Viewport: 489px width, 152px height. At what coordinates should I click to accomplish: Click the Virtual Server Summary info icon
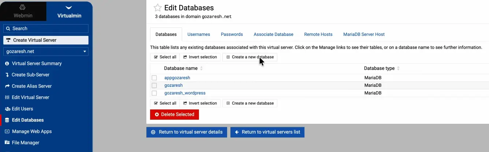coord(7,63)
